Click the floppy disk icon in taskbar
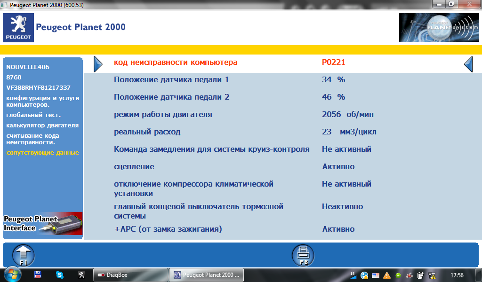This screenshot has height=282, width=482. [38, 275]
